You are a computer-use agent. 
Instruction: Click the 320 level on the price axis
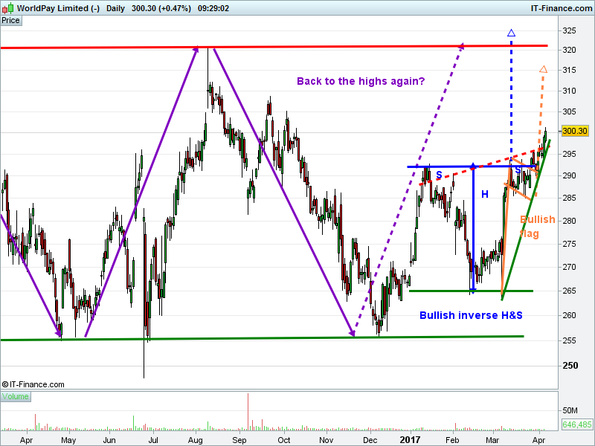point(569,50)
